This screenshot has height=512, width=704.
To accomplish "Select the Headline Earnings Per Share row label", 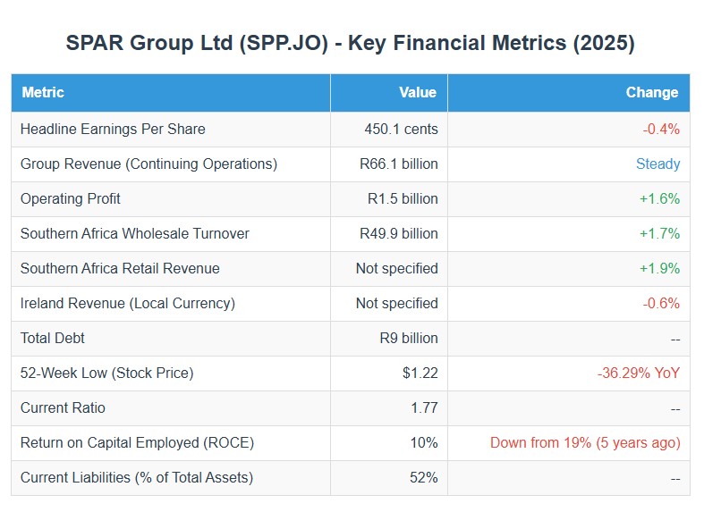I will click(x=113, y=129).
